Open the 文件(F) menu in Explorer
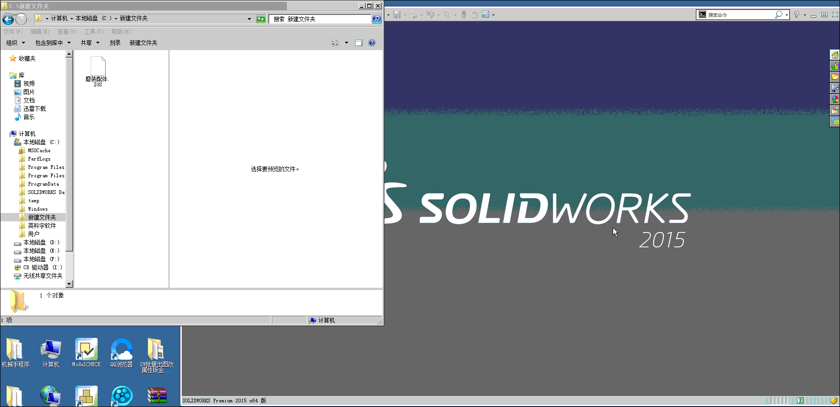 13,32
